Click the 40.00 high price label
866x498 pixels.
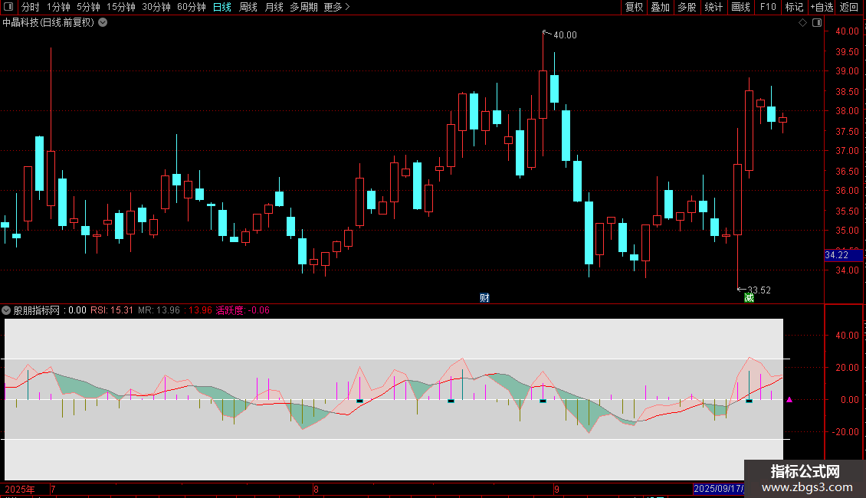[x=565, y=34]
